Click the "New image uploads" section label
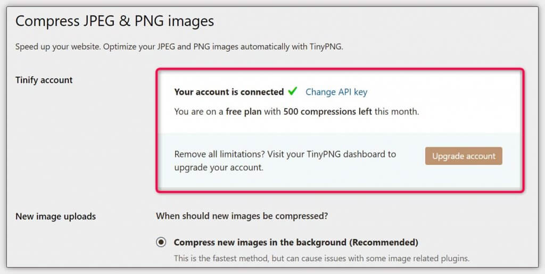The height and width of the screenshot is (274, 545). [x=56, y=217]
